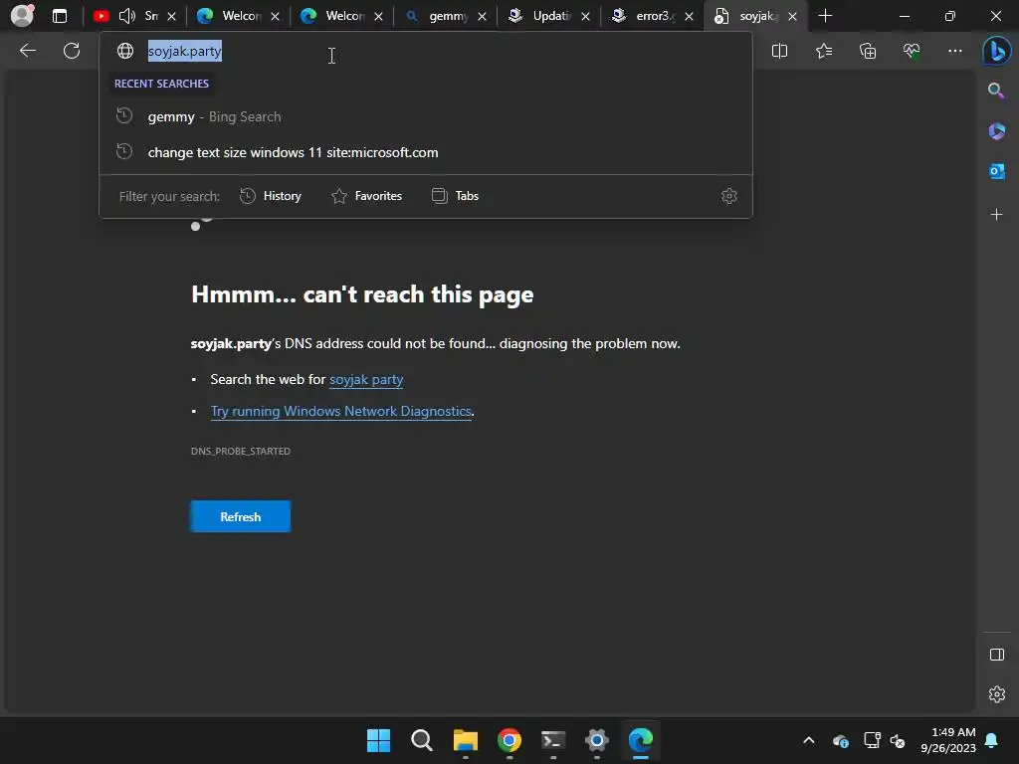
Task: Reload the page with refresh icon
Action: click(72, 51)
